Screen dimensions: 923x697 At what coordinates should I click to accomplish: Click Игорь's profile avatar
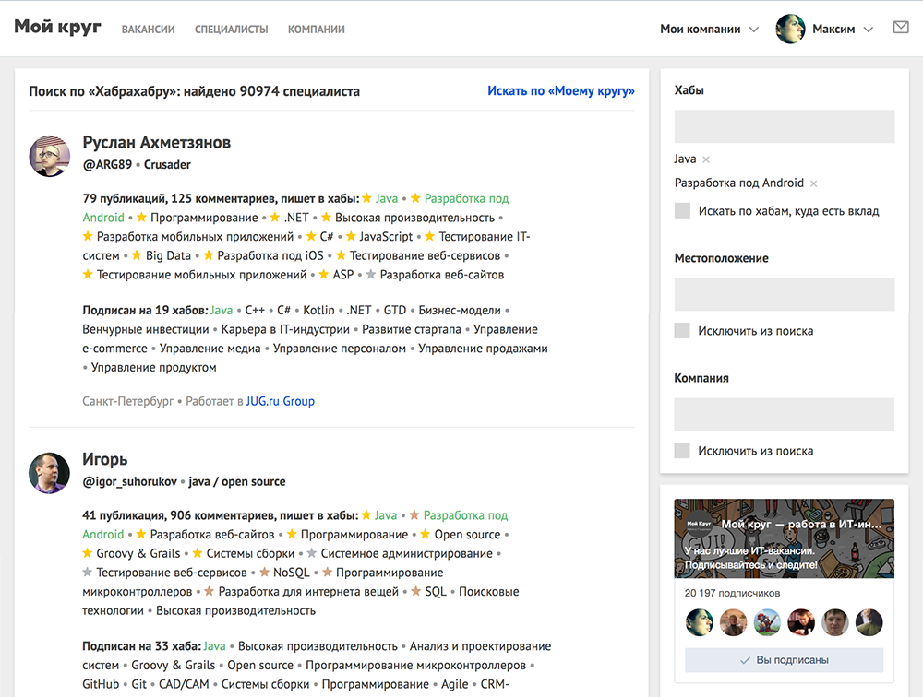pos(50,473)
